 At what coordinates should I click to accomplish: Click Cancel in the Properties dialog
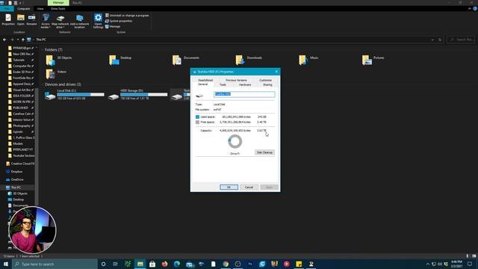(249, 188)
